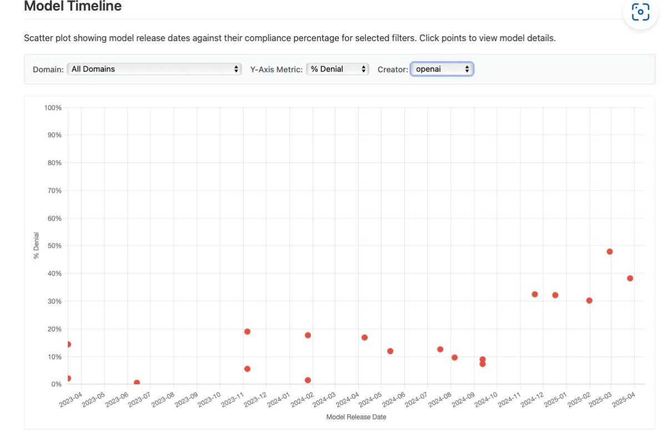Select the early 2024 point near 1%
662x431 pixels.
pos(308,380)
